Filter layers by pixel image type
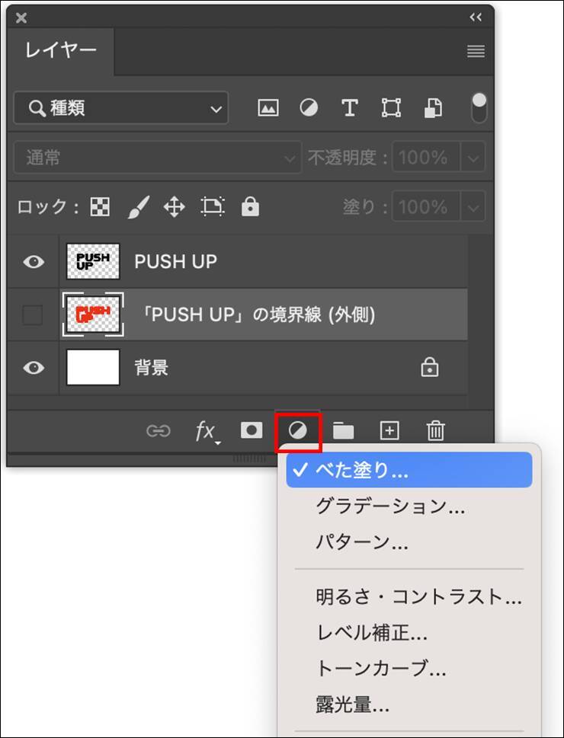Screen dimensions: 564x738 (x=268, y=108)
